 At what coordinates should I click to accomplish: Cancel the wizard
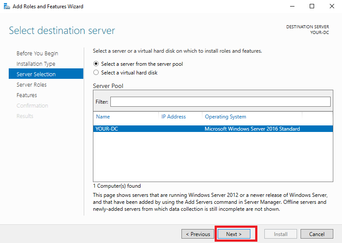click(x=317, y=234)
